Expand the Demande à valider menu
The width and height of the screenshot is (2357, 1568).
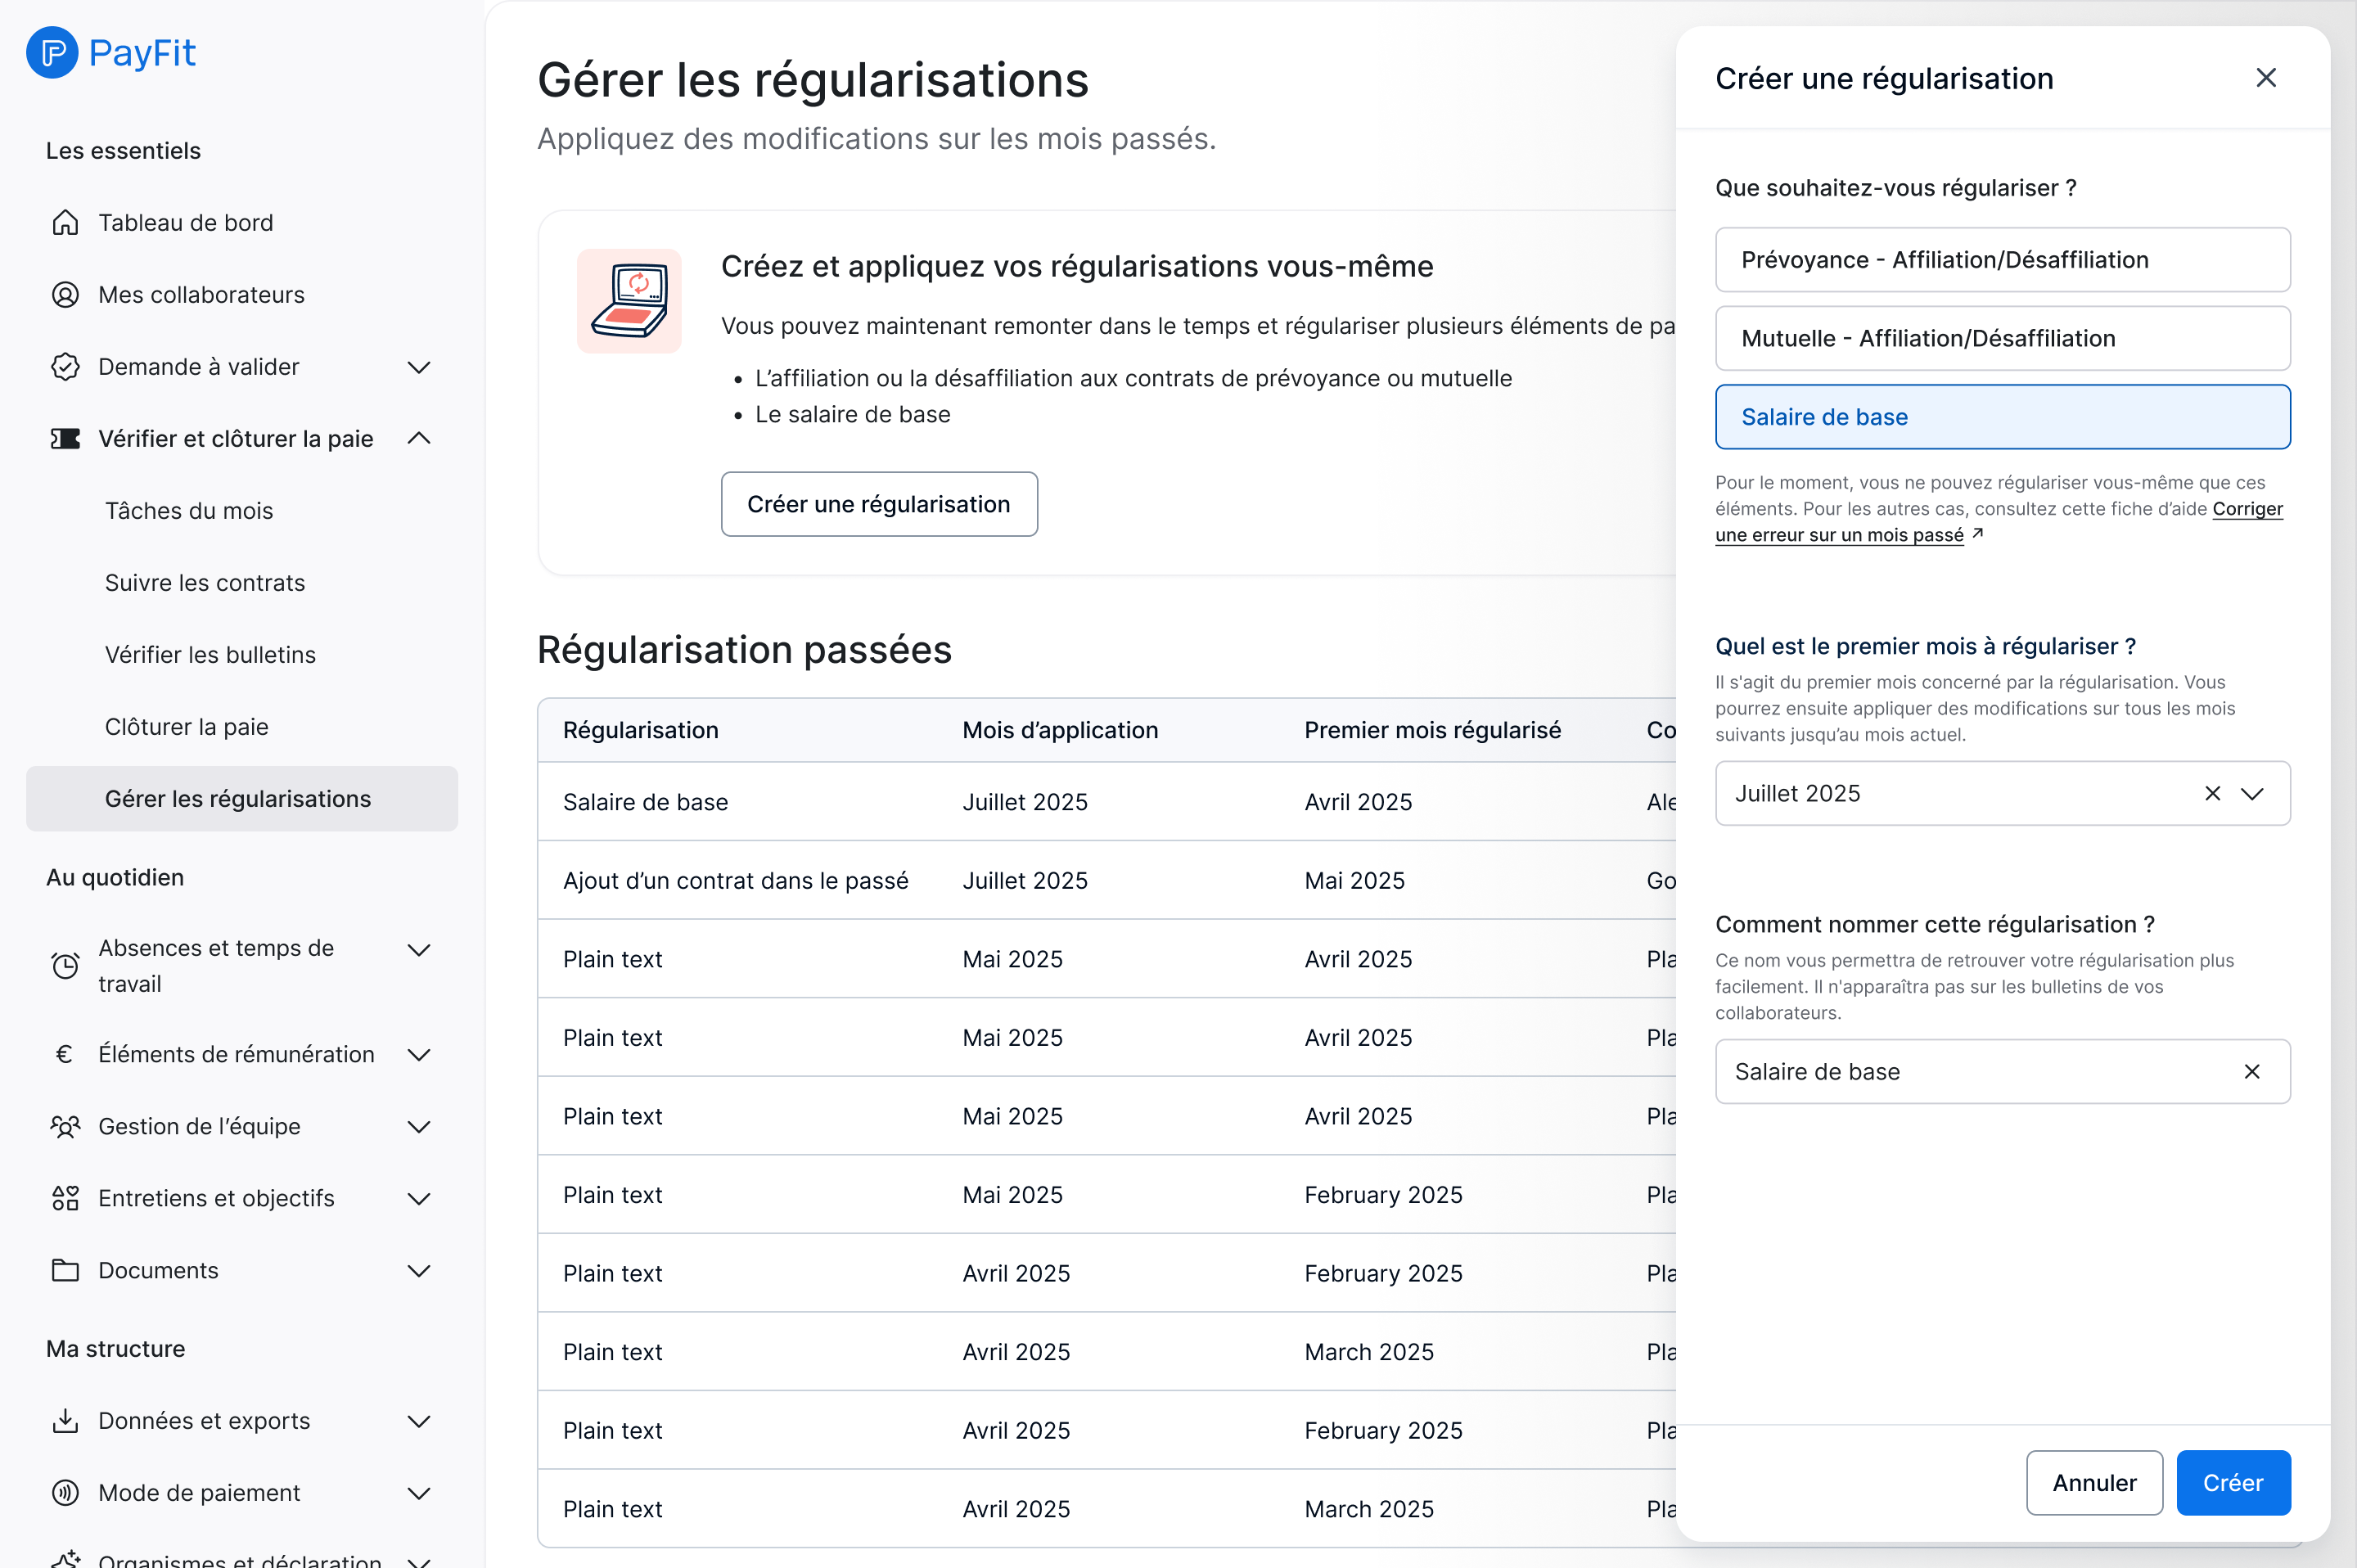[x=419, y=367]
